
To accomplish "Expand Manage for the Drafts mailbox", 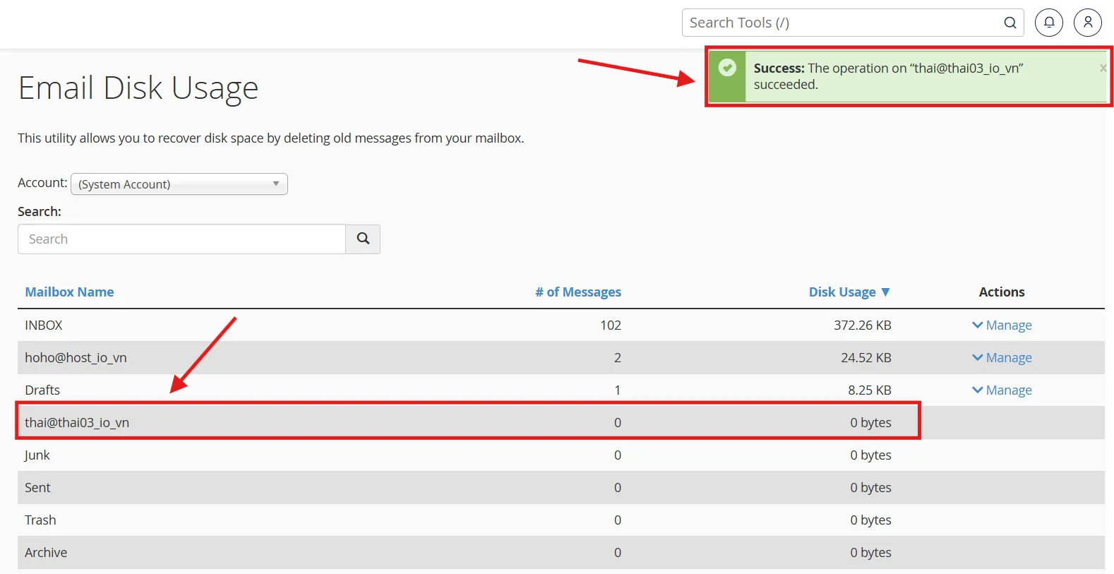I will point(1002,390).
